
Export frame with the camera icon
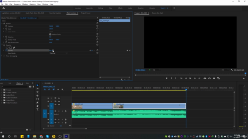point(214,78)
